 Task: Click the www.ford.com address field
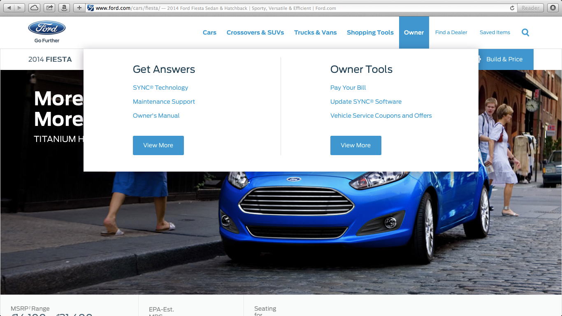(x=300, y=8)
